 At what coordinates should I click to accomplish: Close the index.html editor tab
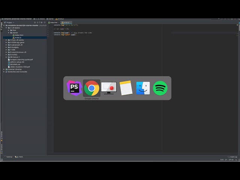(x=59, y=22)
